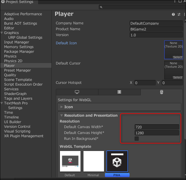Click the Version input field
This screenshot has width=186, height=180.
[156, 35]
